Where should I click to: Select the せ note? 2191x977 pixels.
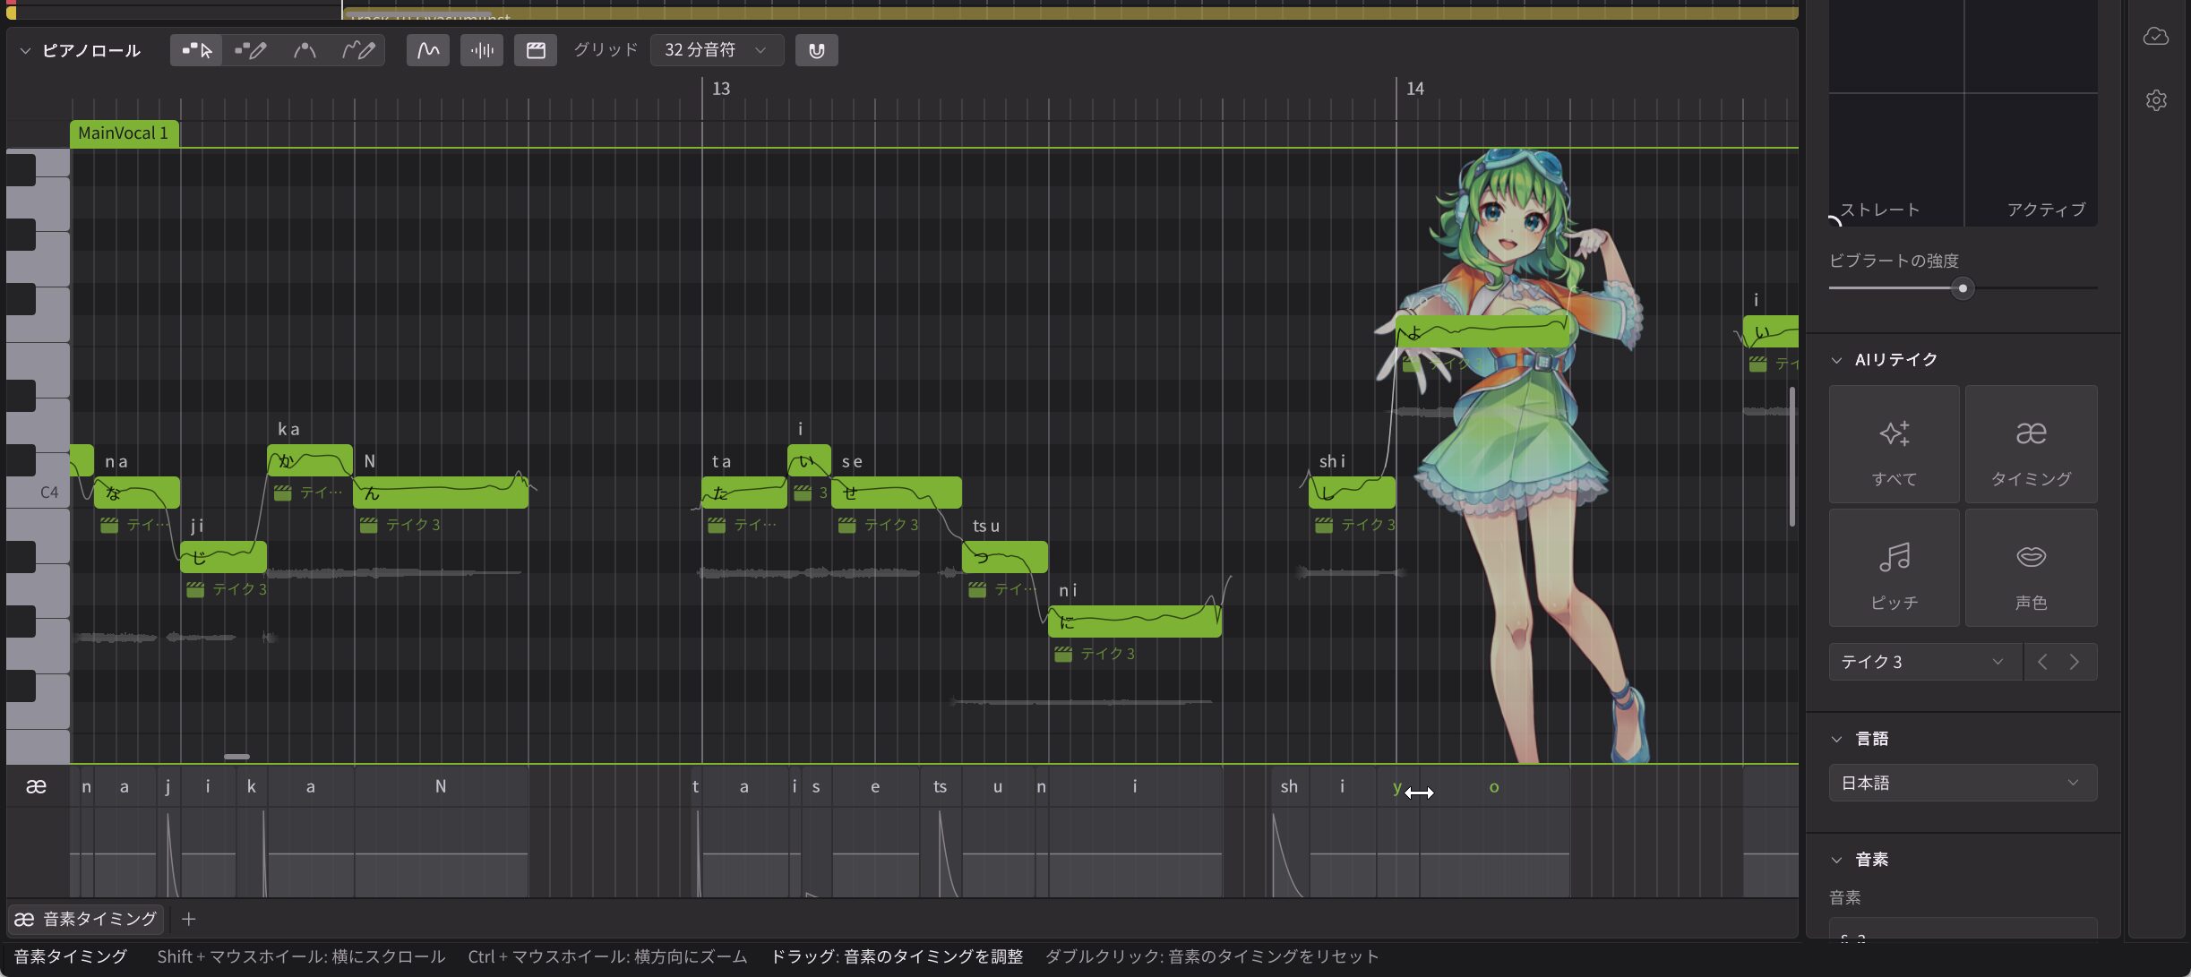point(897,493)
